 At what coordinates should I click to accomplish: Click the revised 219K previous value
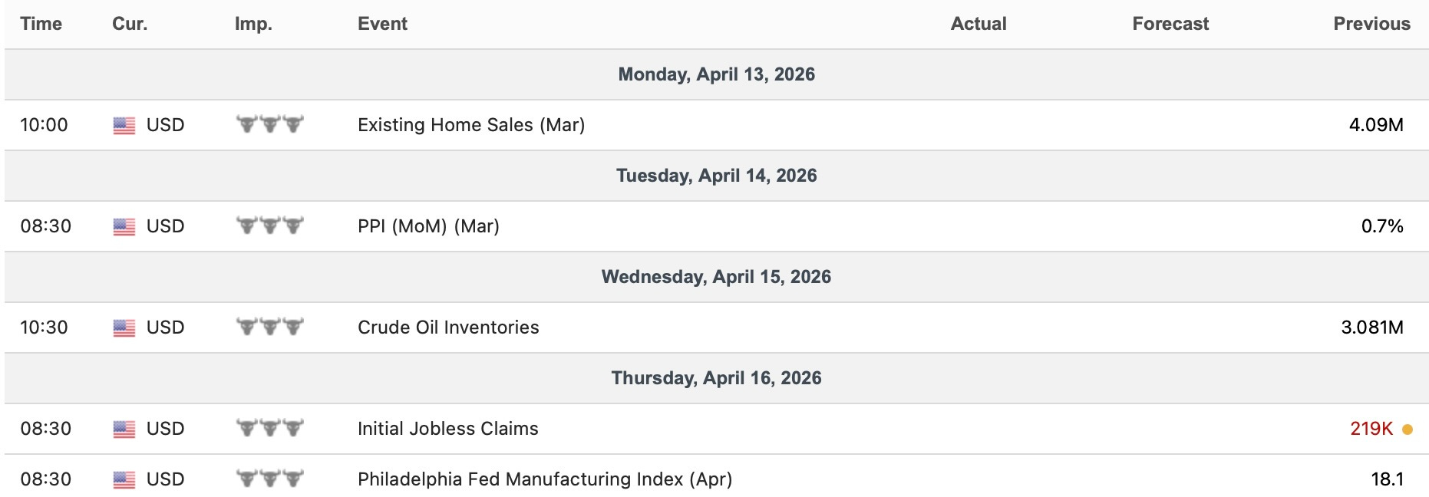click(1371, 429)
